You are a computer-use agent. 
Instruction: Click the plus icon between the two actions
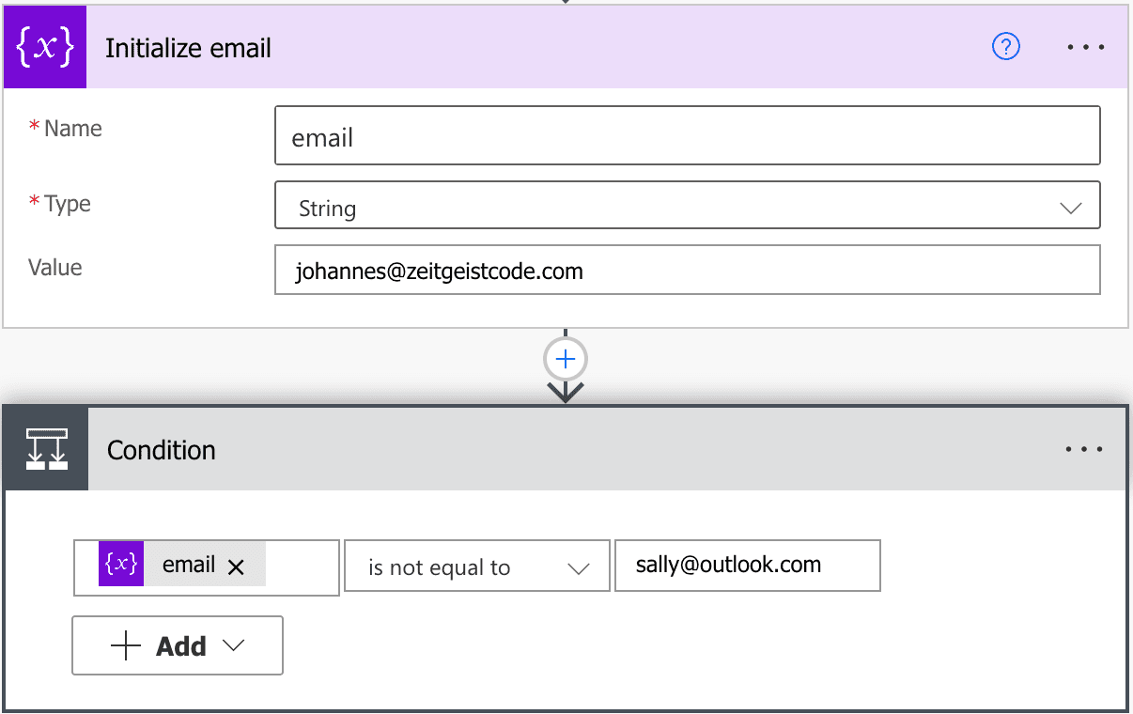565,359
